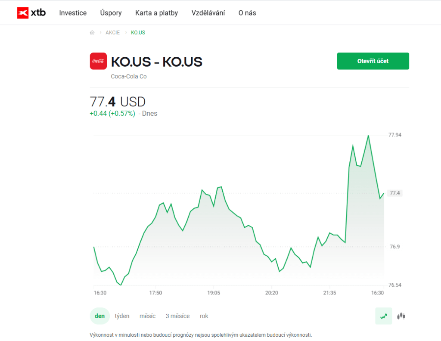Open the Investice menu
Screen dimensions: 441x341
[72, 13]
